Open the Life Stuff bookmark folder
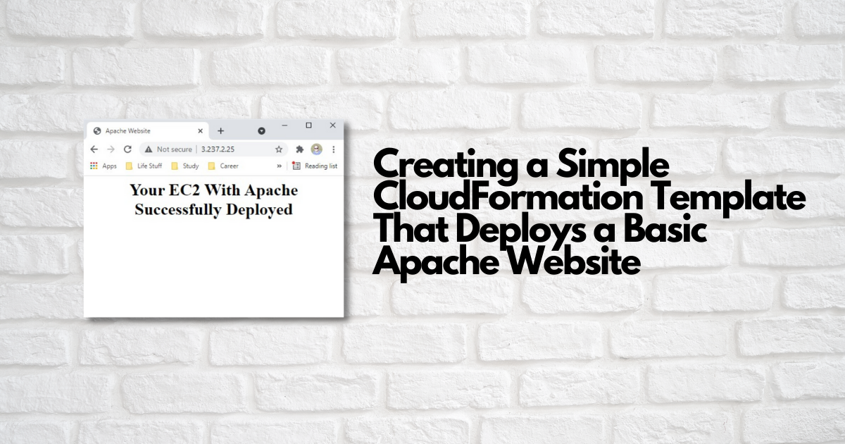This screenshot has height=444, width=845. pyautogui.click(x=144, y=166)
